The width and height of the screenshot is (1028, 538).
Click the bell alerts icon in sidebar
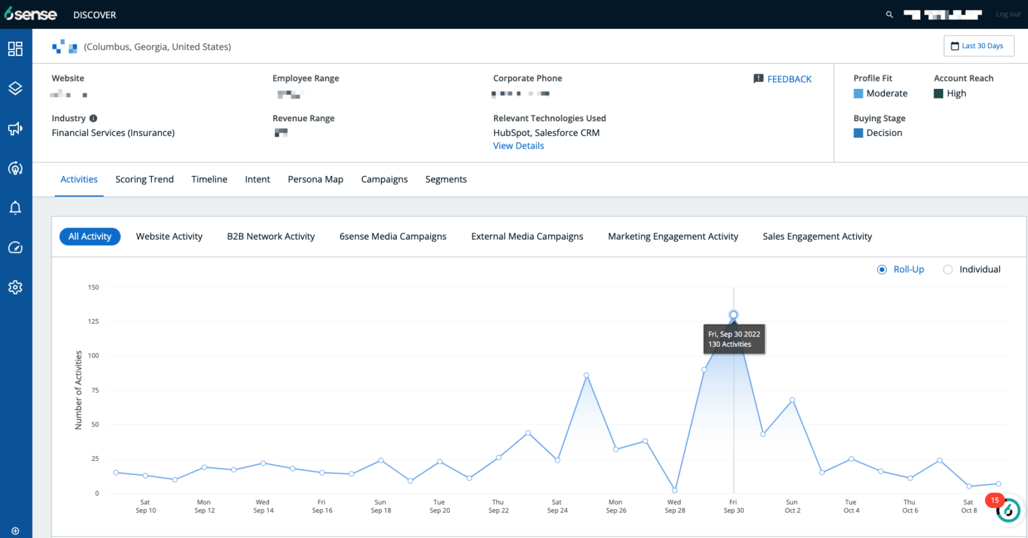(15, 207)
